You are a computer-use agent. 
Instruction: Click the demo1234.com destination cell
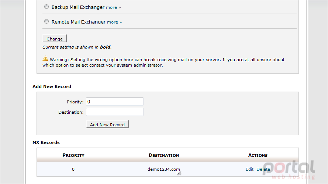[x=163, y=169]
